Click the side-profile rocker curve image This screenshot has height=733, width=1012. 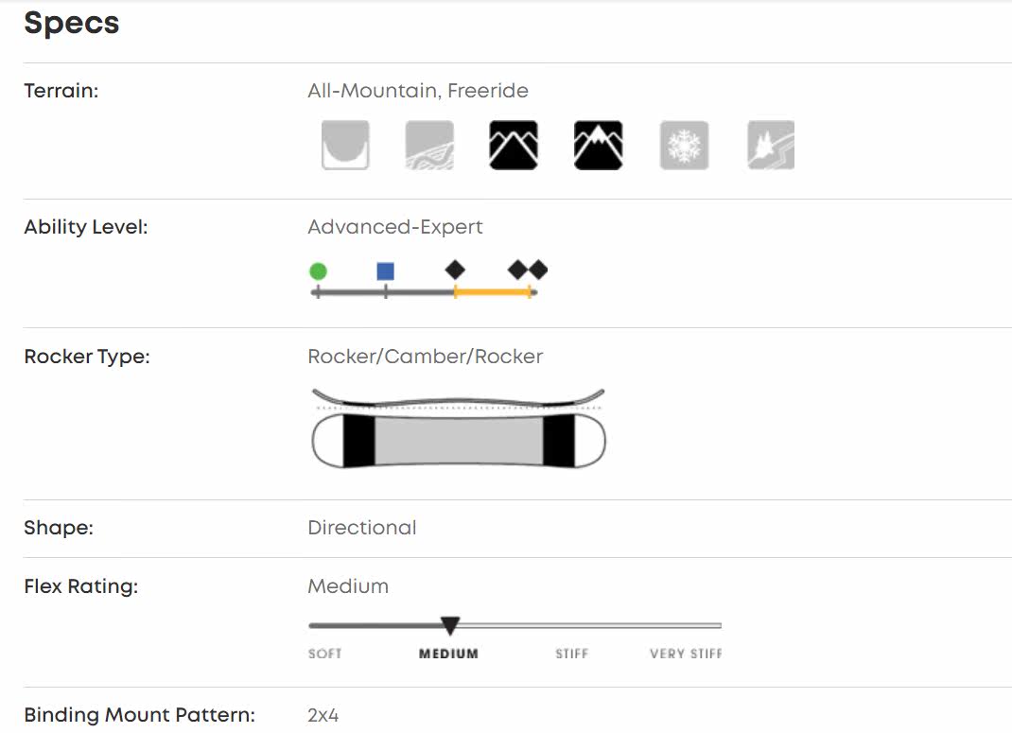(459, 396)
